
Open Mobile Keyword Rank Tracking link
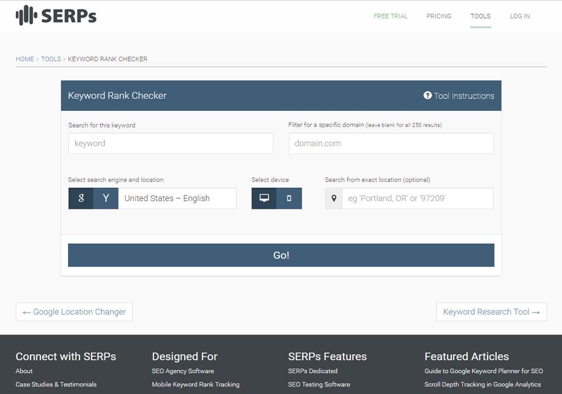(x=196, y=384)
